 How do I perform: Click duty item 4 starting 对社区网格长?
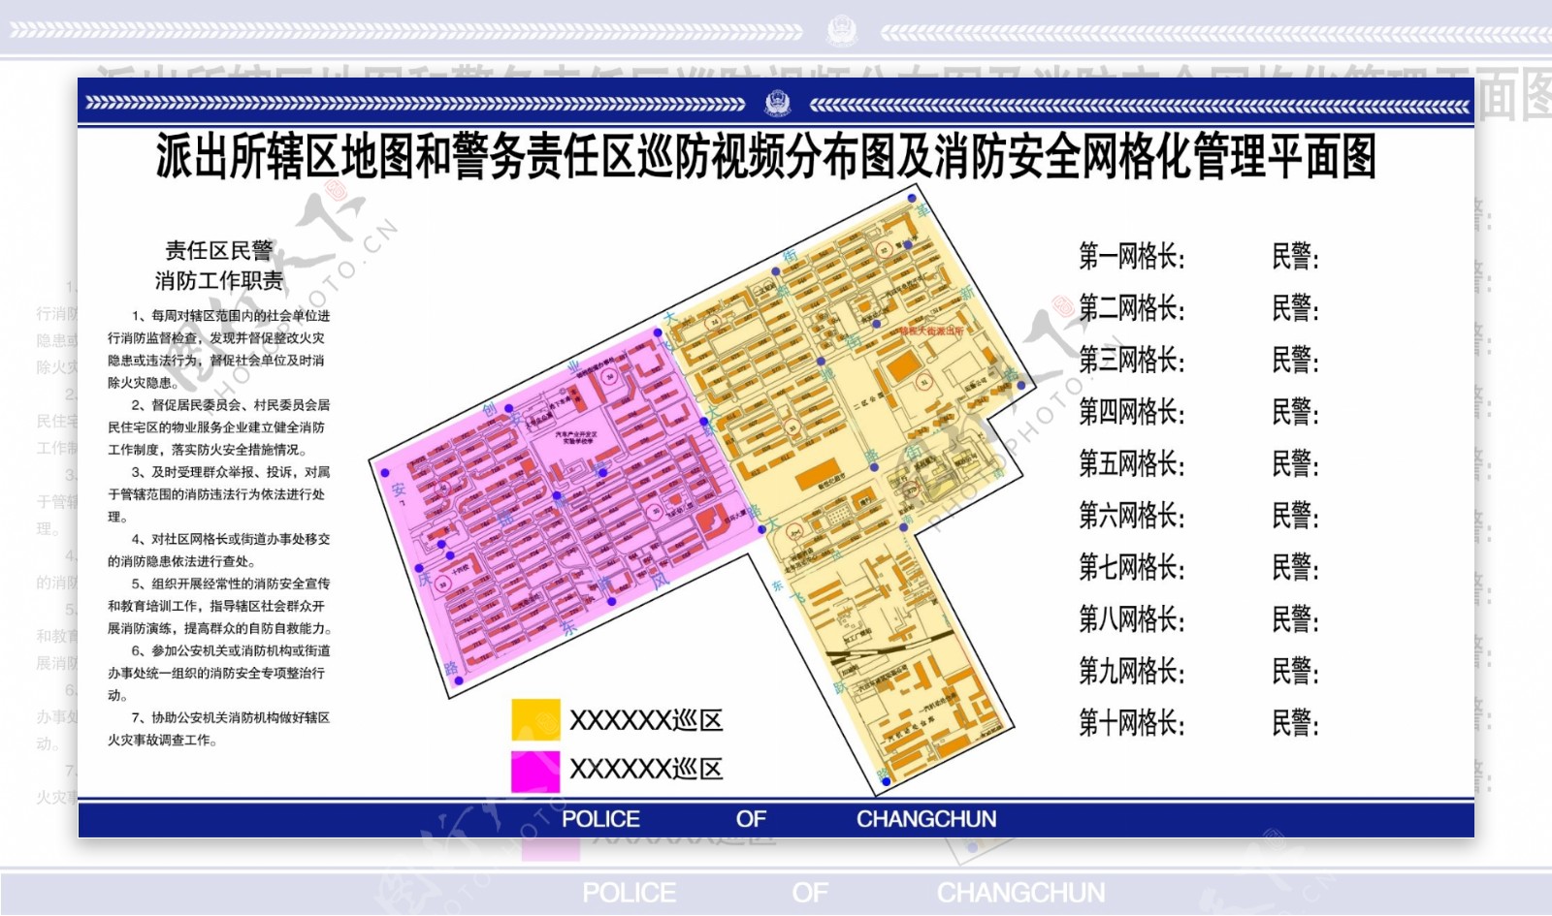pyautogui.click(x=218, y=550)
